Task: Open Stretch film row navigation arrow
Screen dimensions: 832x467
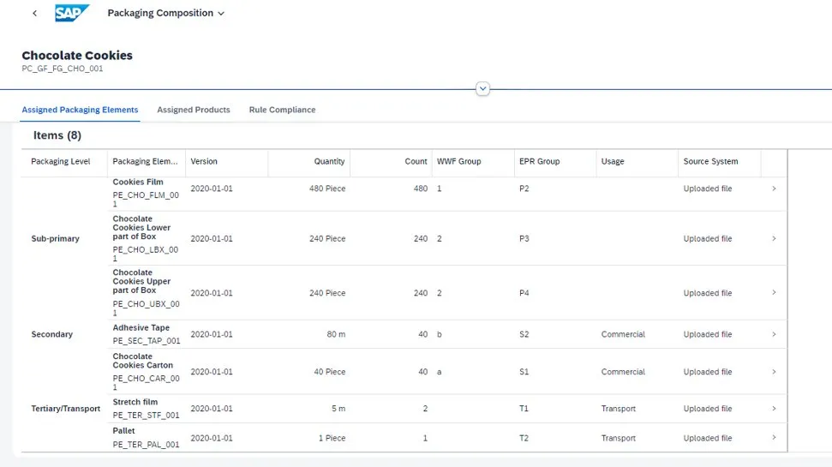Action: click(774, 408)
